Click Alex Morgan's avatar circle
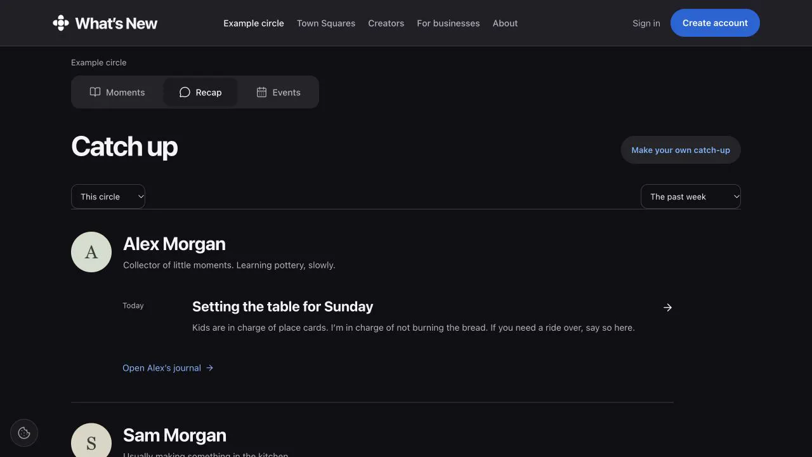This screenshot has height=457, width=812. coord(91,252)
